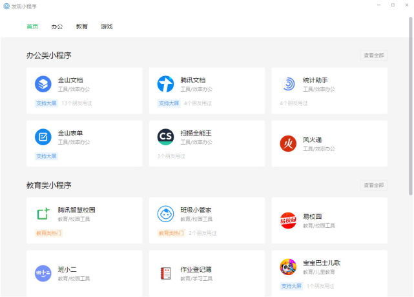Click 支持大屏 tag on 金山文档 card
Image resolution: width=414 pixels, height=297 pixels.
(x=47, y=103)
